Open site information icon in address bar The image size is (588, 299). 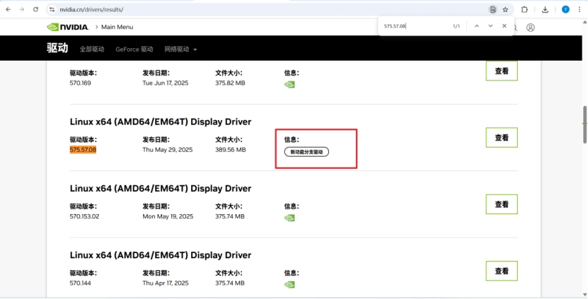pyautogui.click(x=52, y=10)
